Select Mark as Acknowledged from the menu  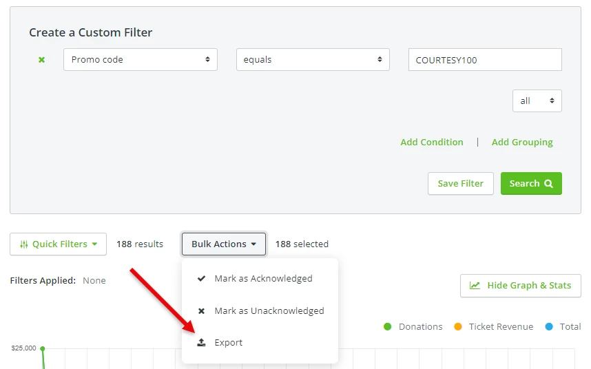[260, 279]
